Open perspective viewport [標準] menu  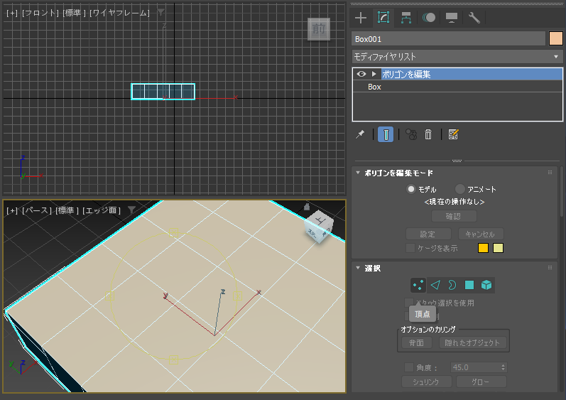67,210
